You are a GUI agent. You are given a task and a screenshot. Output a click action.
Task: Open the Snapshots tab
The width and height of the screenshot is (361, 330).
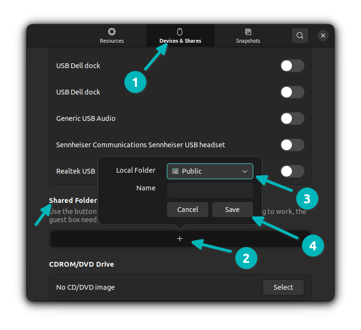(x=248, y=36)
